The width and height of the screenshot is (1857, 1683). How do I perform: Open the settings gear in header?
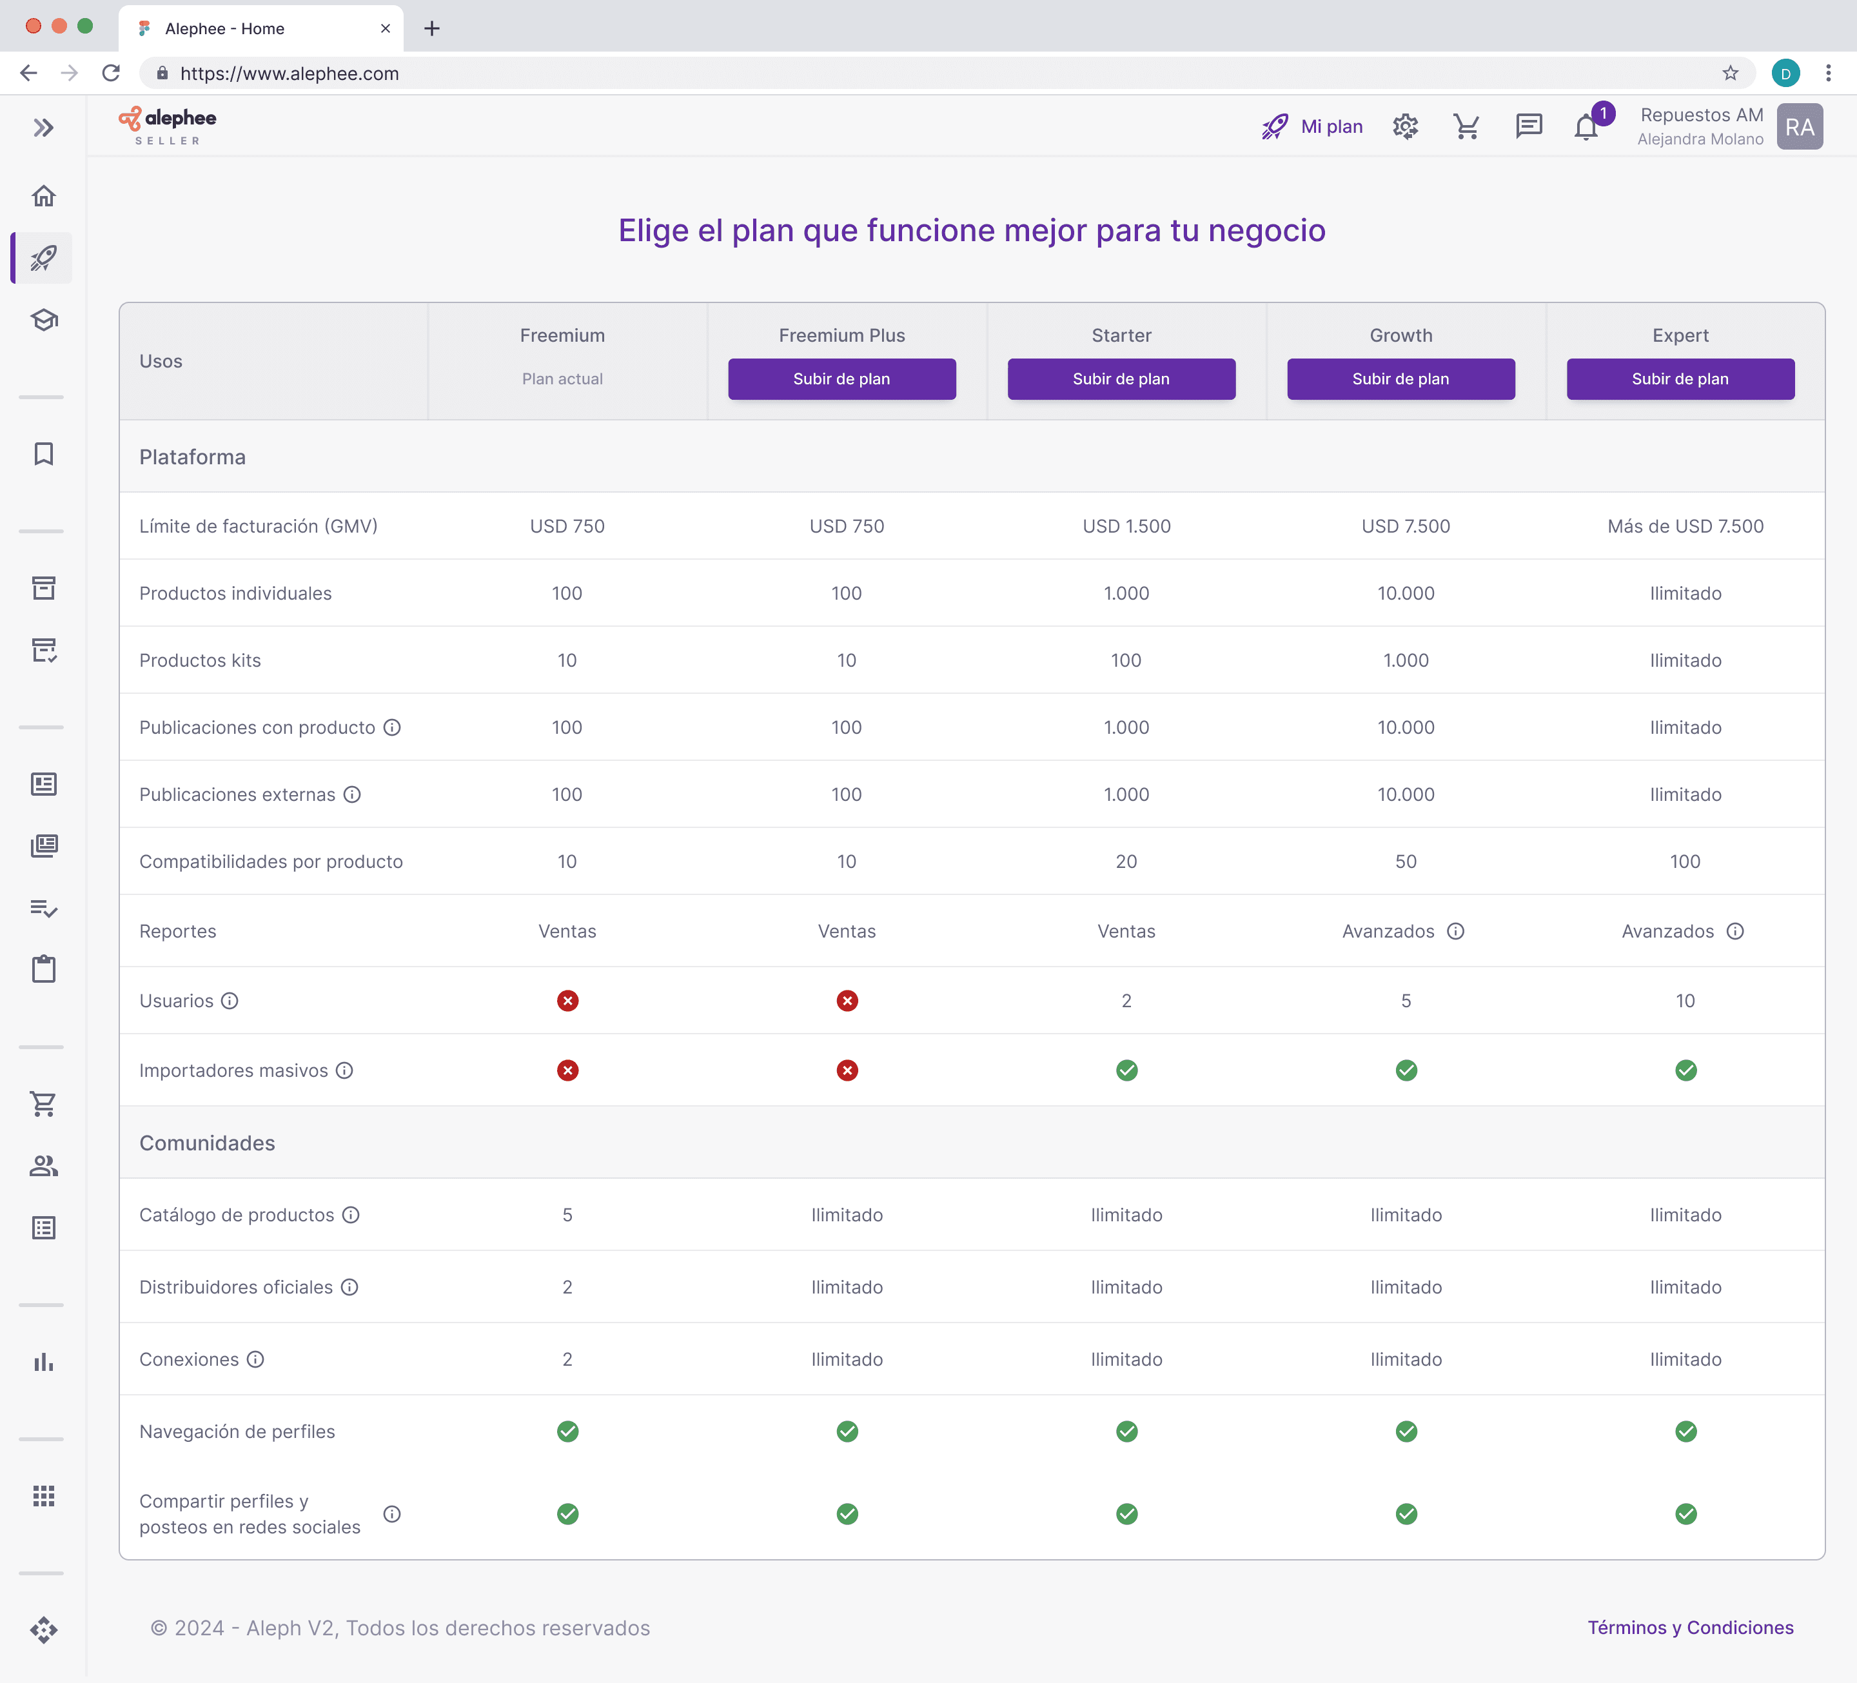[x=1405, y=126]
